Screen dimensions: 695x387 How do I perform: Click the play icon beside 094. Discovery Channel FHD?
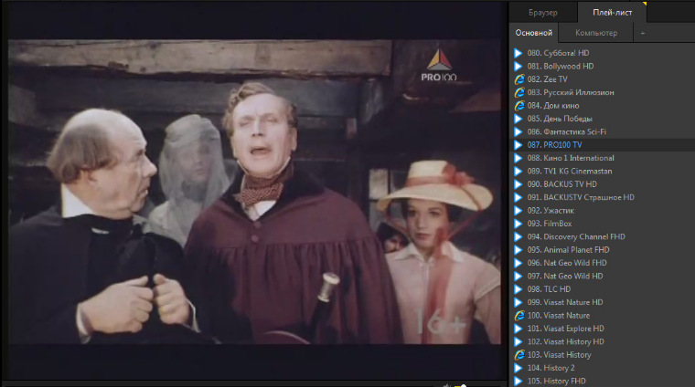(x=519, y=236)
